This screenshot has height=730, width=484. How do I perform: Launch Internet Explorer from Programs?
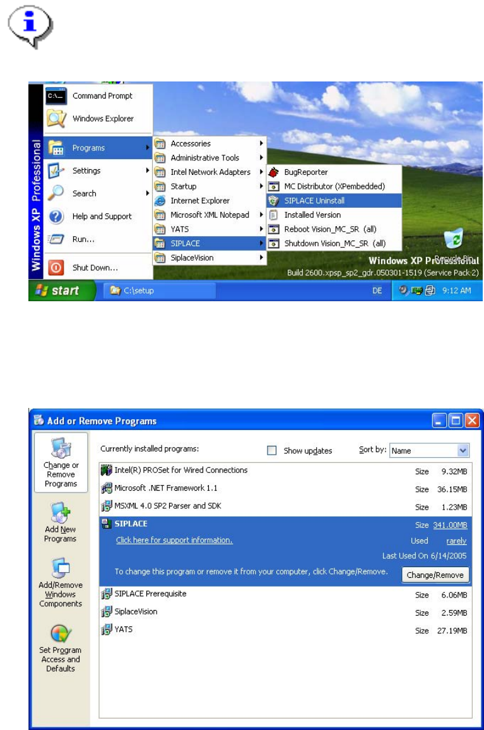coord(210,201)
